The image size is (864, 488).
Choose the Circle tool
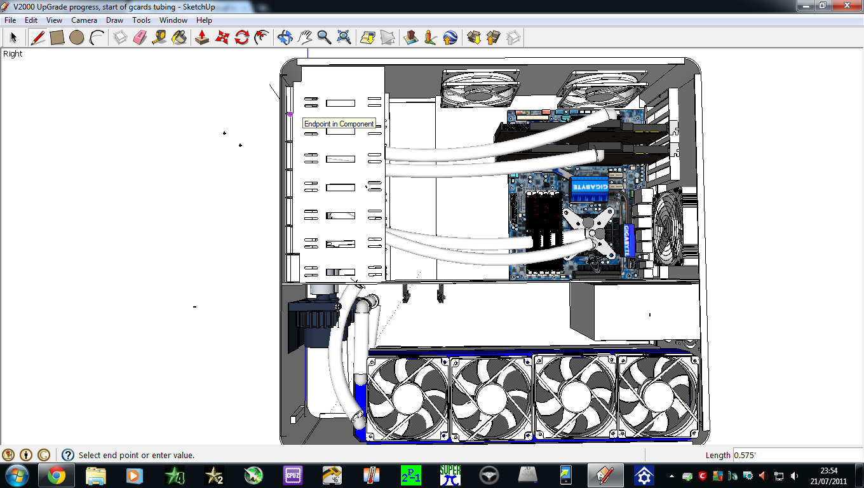click(77, 38)
